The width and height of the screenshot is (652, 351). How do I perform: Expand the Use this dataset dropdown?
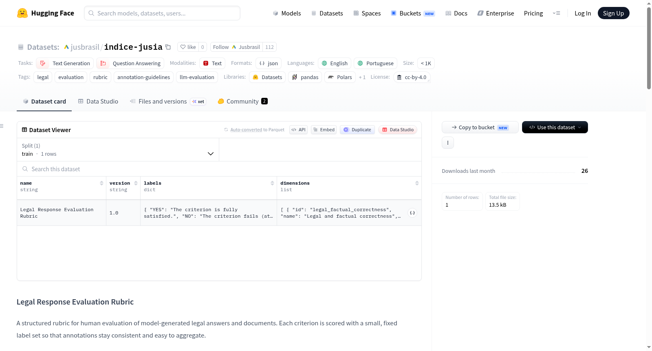pyautogui.click(x=555, y=127)
